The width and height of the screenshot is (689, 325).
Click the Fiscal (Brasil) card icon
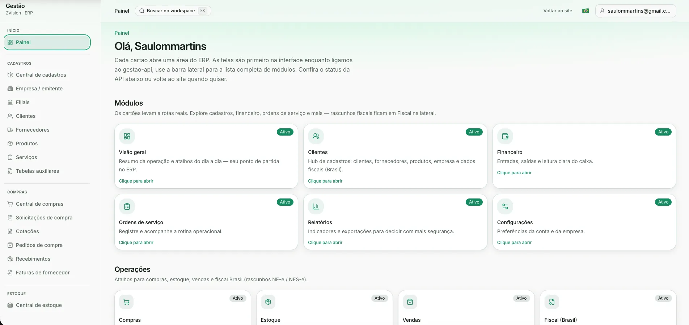tap(552, 302)
